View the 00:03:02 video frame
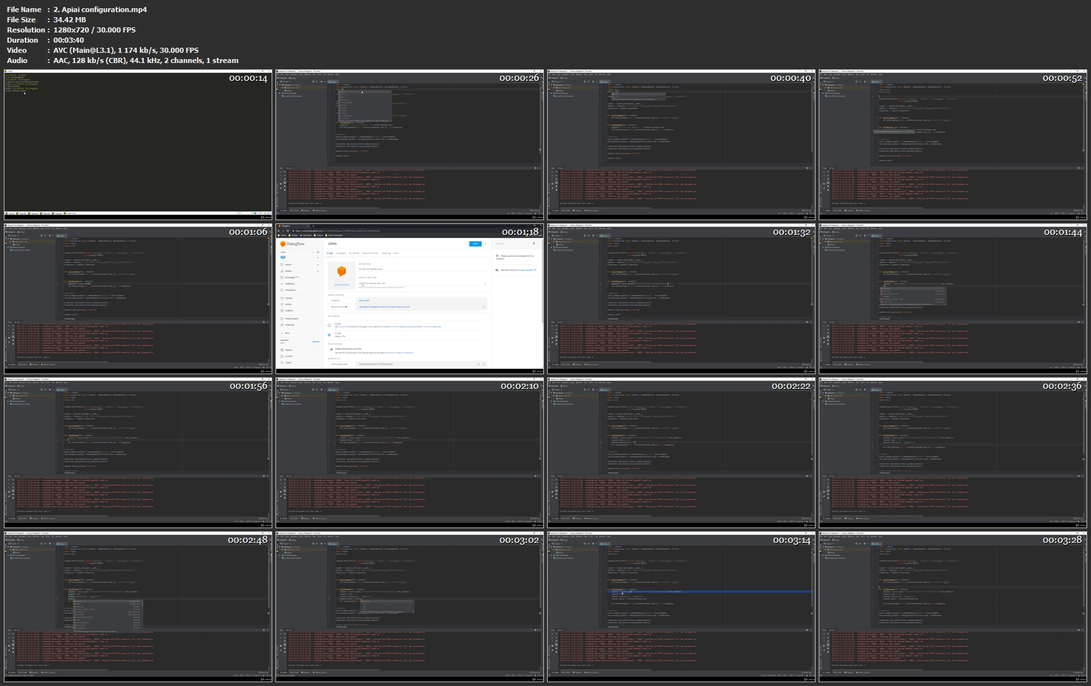The width and height of the screenshot is (1091, 686). 410,606
